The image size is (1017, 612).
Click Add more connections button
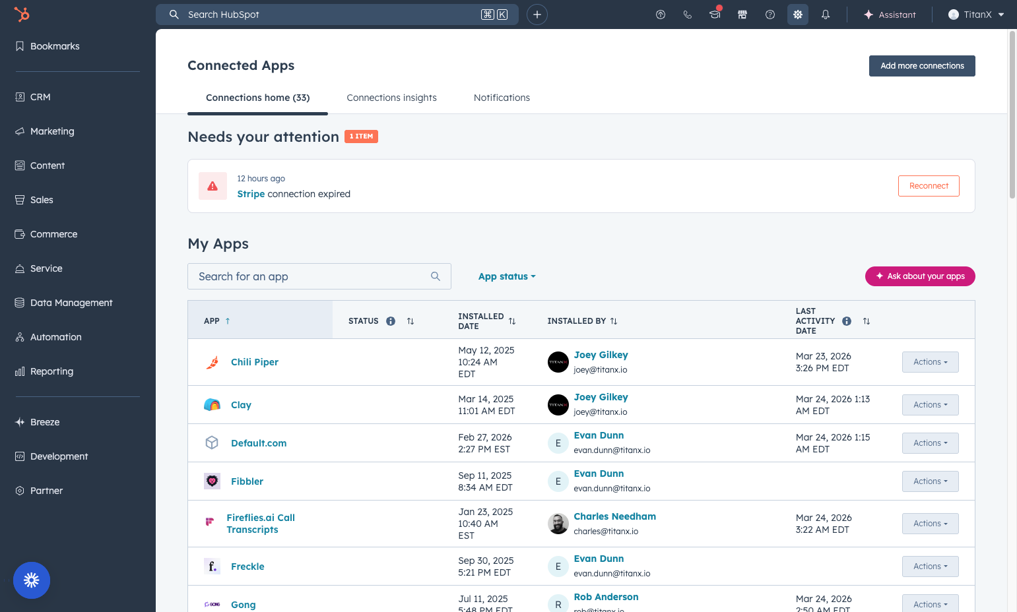922,66
